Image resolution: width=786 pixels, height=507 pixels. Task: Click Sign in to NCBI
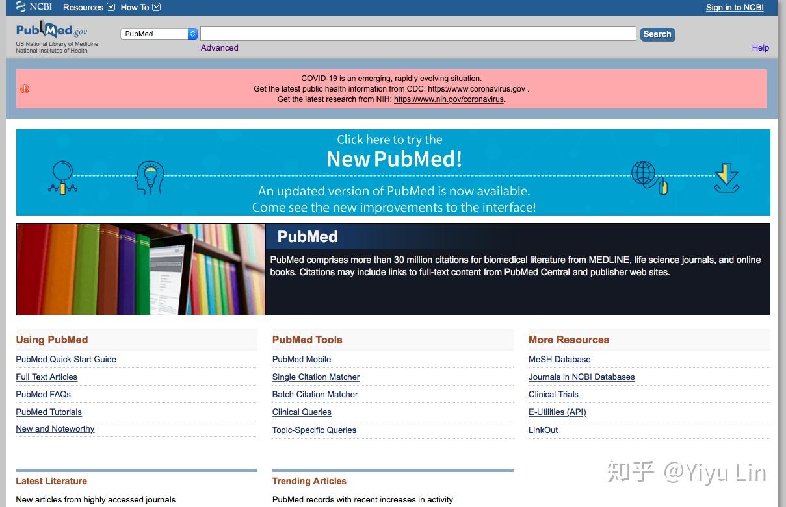click(x=735, y=8)
